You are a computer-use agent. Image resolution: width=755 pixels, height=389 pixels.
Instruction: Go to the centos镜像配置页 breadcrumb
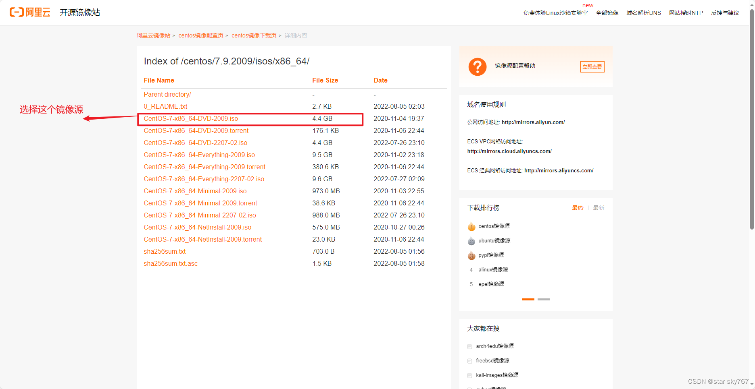201,35
